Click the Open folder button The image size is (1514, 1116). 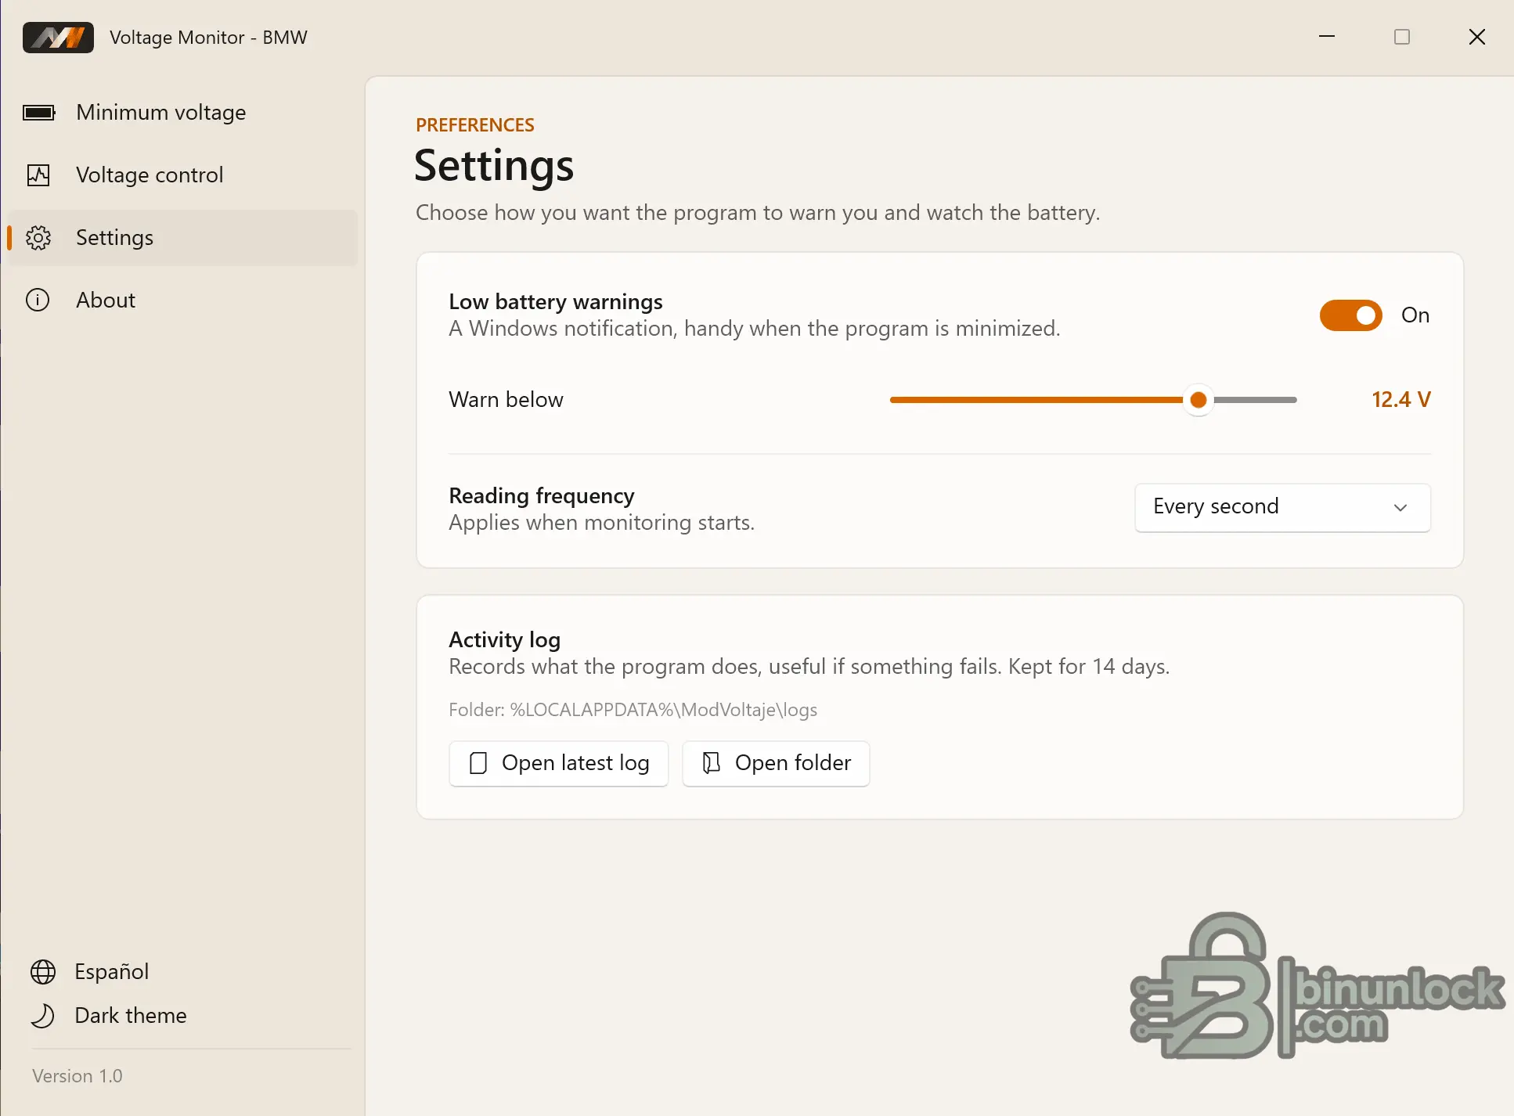point(776,763)
